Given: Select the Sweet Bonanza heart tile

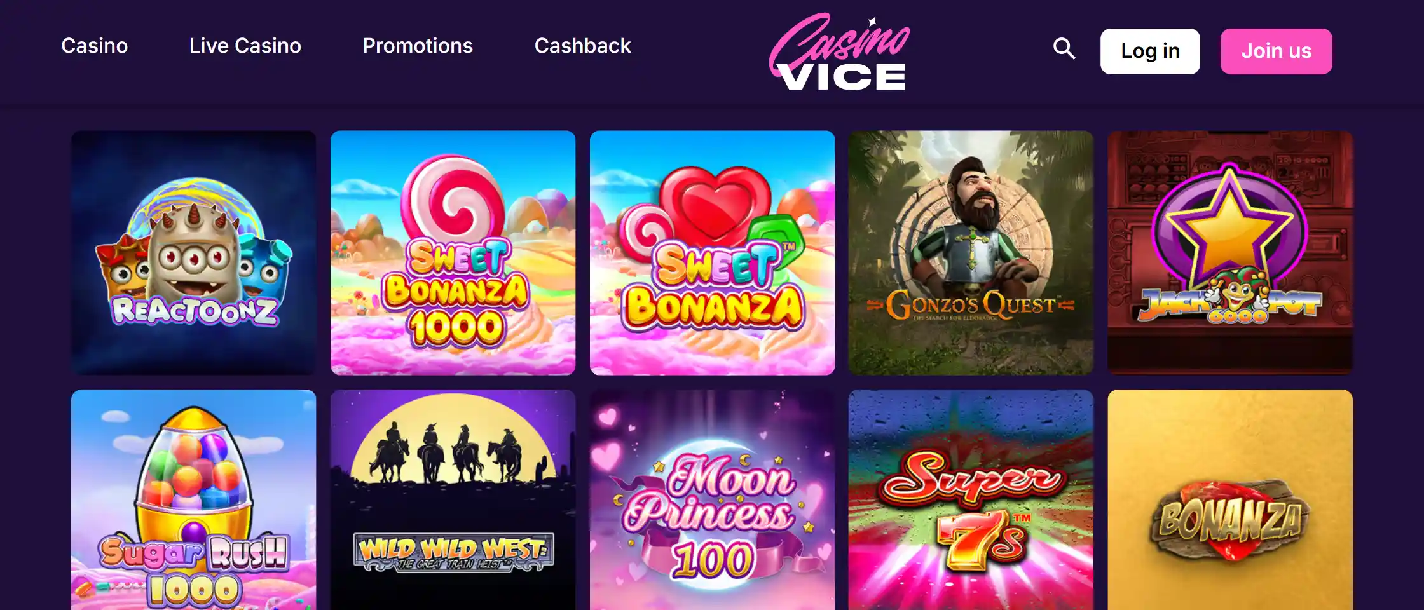Looking at the screenshot, I should (713, 253).
